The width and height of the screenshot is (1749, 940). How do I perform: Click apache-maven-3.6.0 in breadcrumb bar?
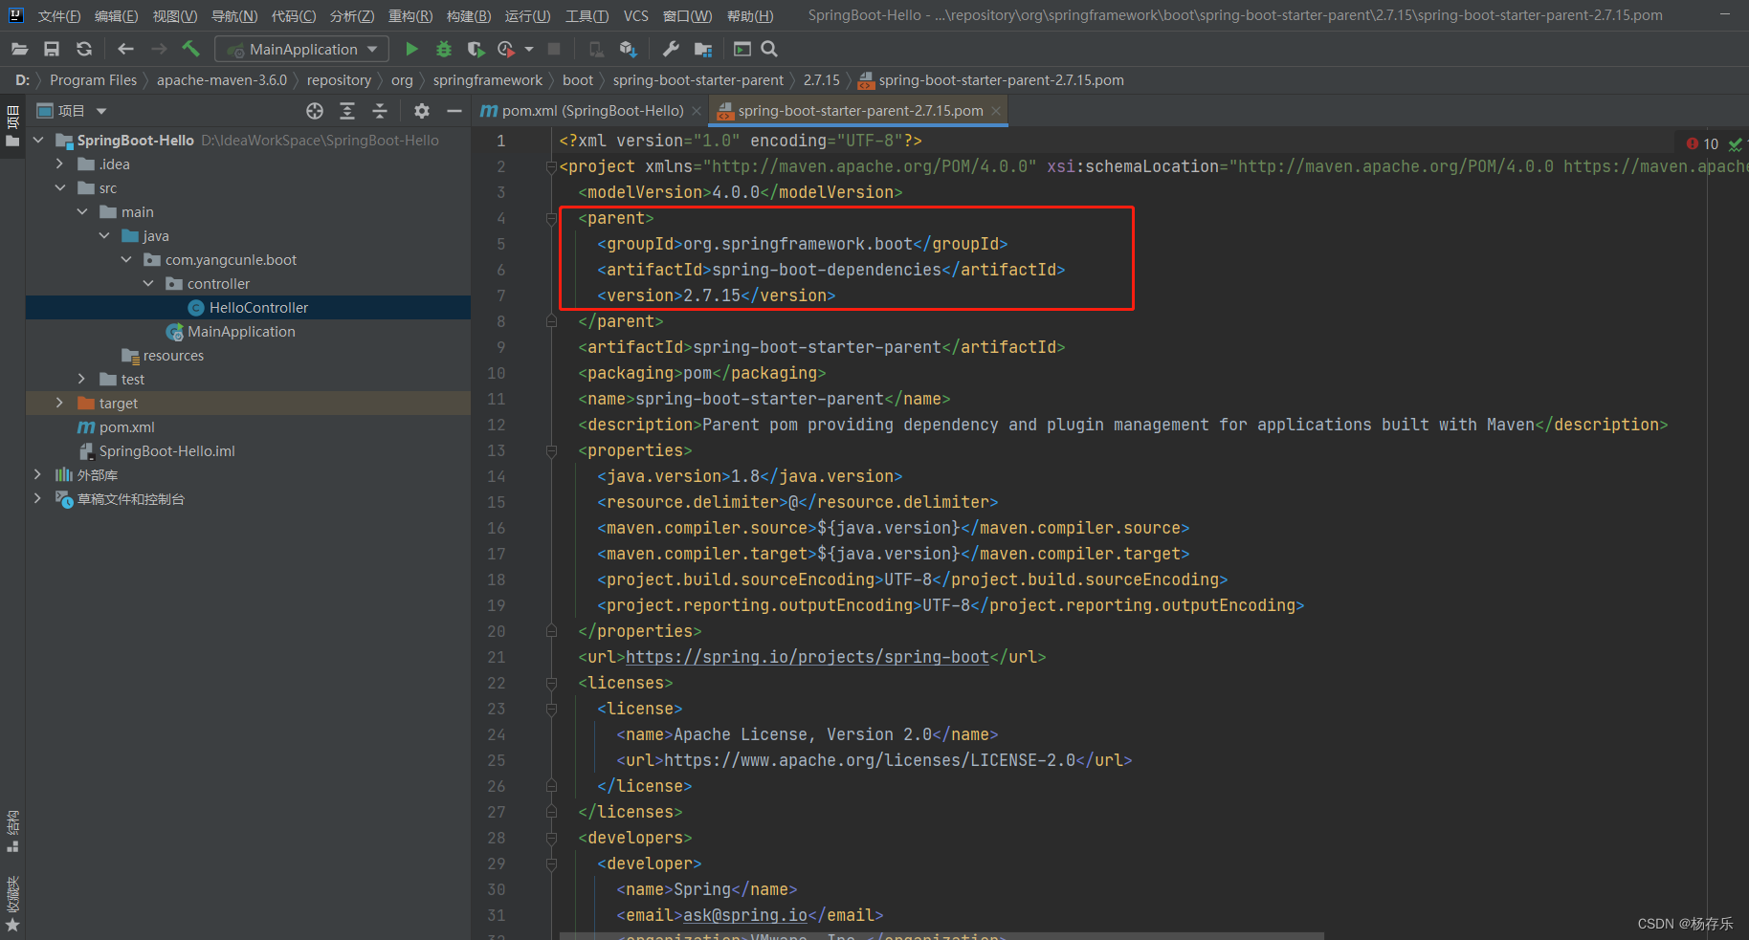point(222,80)
